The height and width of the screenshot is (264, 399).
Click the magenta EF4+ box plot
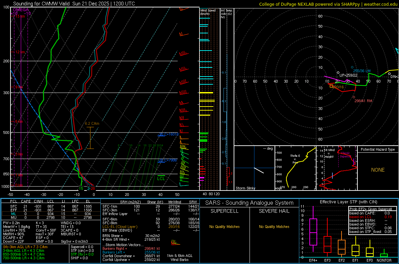313,229
